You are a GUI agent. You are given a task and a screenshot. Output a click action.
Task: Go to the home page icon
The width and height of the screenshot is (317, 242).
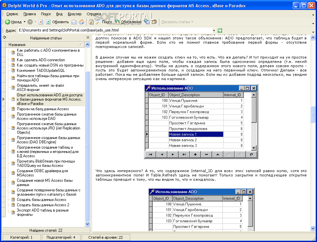tap(81, 22)
